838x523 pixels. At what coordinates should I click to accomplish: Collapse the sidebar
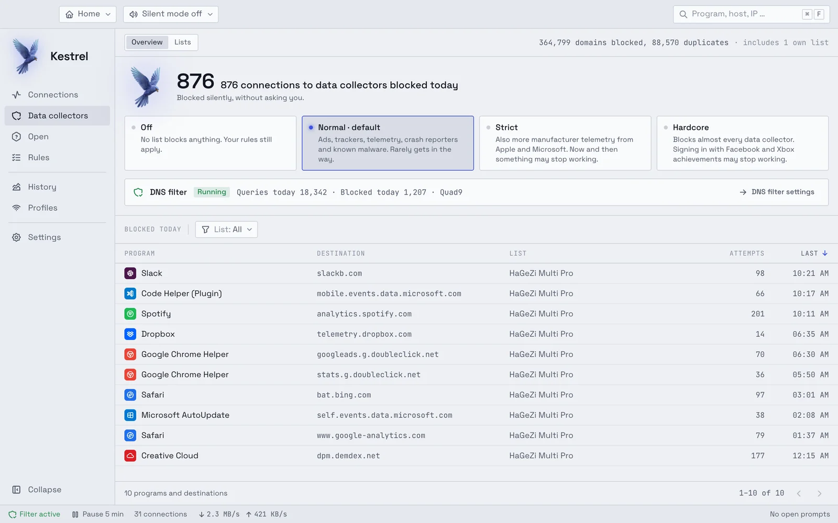[x=57, y=490]
